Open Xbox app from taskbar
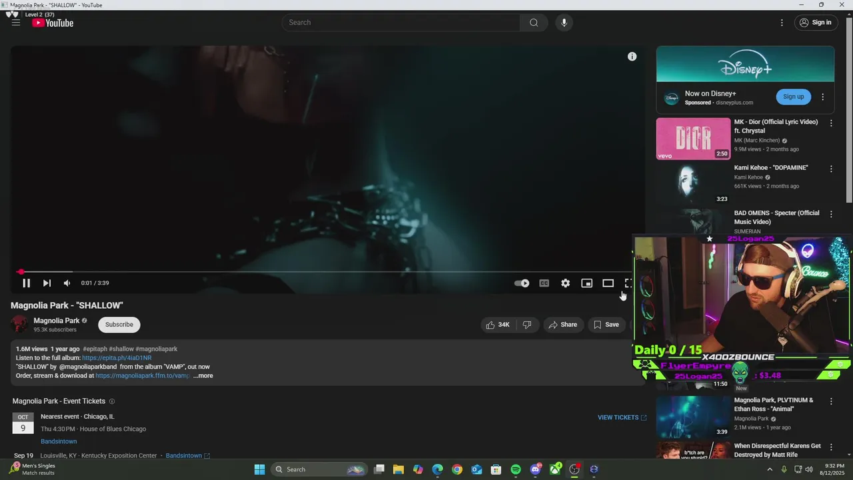 tap(554, 469)
